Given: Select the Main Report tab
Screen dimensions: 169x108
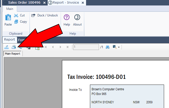Looking at the screenshot, I should coord(13,54).
